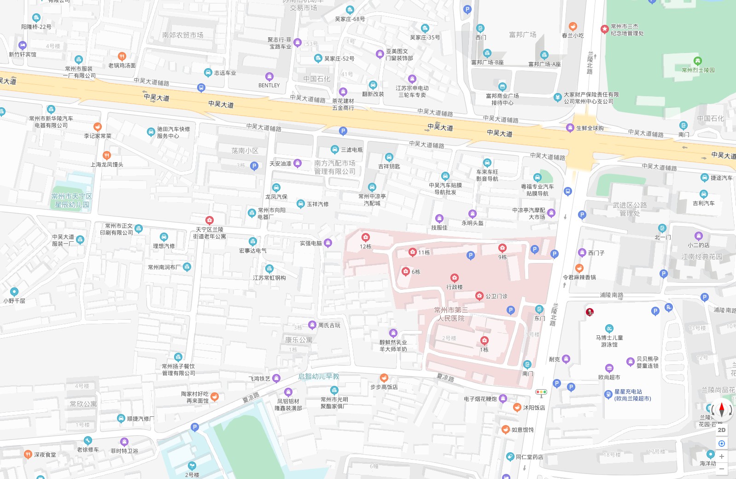Screen dimensions: 736x479
Task: Open the 小野千层 marker
Action: click(14, 292)
